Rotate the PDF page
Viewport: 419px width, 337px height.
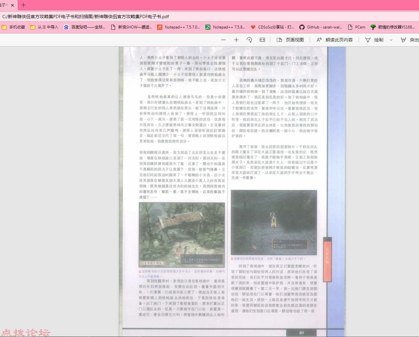pos(249,40)
